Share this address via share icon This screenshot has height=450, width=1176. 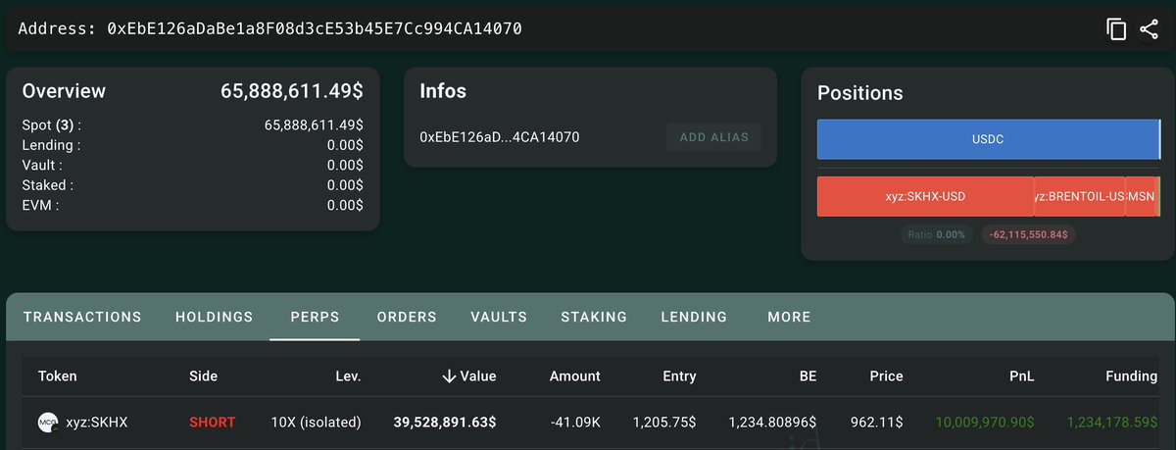[x=1150, y=29]
